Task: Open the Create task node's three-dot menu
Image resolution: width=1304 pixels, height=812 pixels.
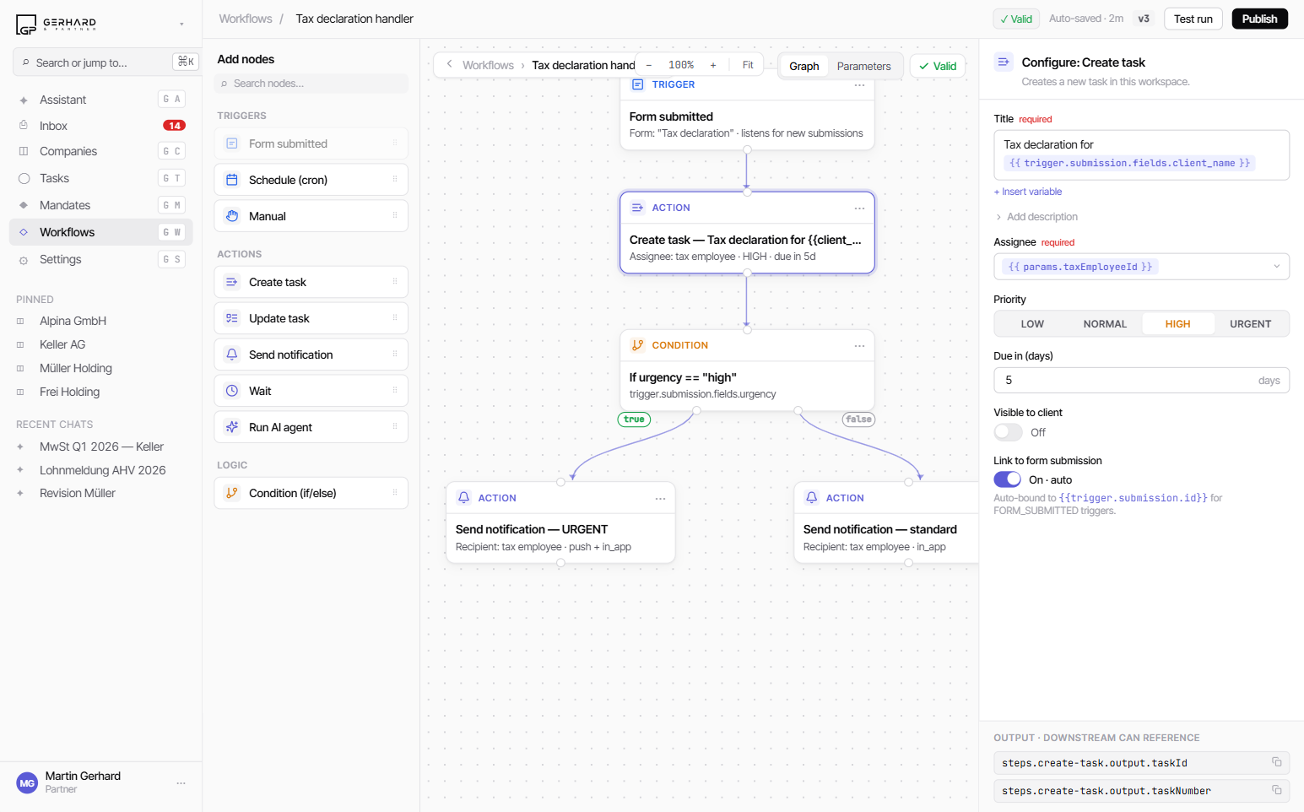Action: click(x=859, y=208)
